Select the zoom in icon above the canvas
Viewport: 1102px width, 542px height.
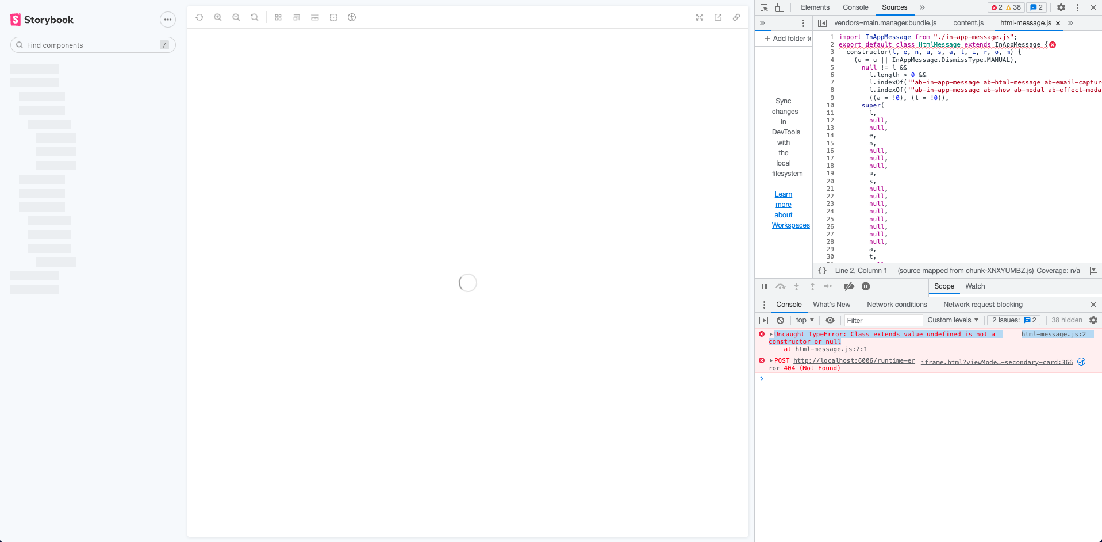[x=218, y=17]
